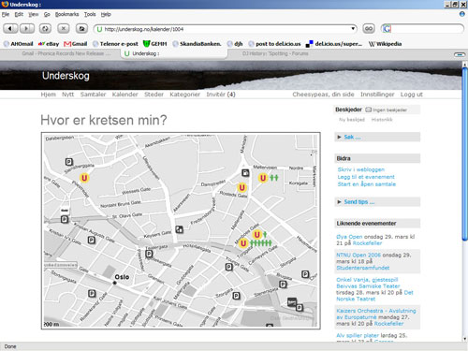Click the throbber icon at menu bar right
This screenshot has height=351, width=468.
coord(462,14)
